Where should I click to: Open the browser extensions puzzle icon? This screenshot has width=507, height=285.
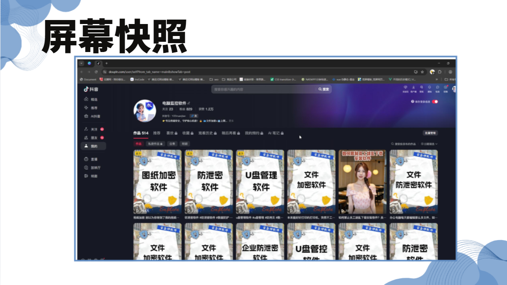(x=440, y=72)
